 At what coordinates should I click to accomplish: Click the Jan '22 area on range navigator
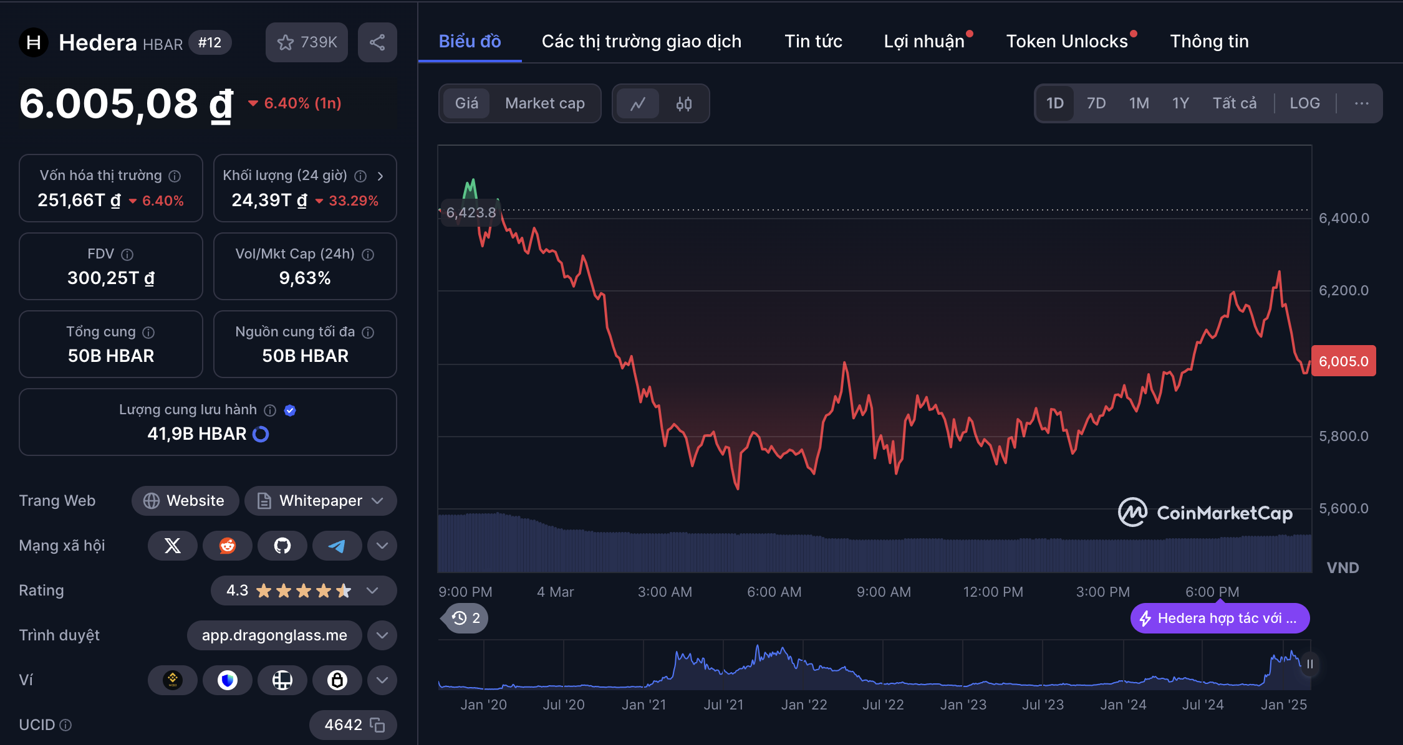click(804, 705)
